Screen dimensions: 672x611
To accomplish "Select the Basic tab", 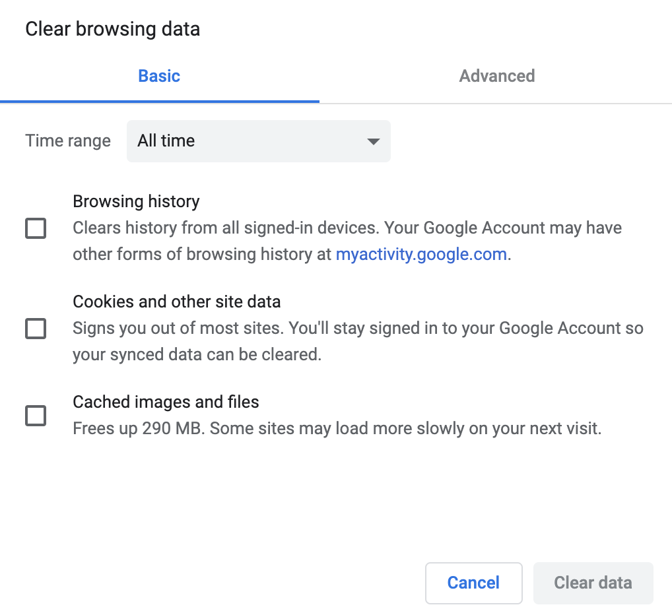I will 159,76.
